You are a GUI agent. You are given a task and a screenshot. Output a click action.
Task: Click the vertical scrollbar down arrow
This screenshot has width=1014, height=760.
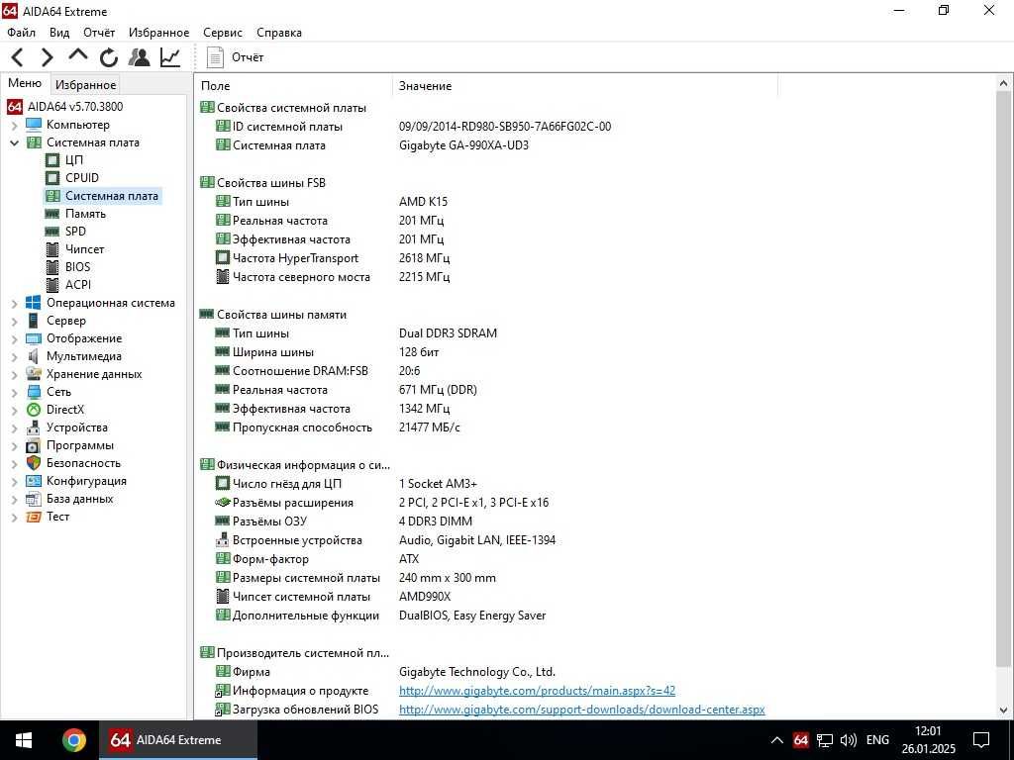(1004, 711)
